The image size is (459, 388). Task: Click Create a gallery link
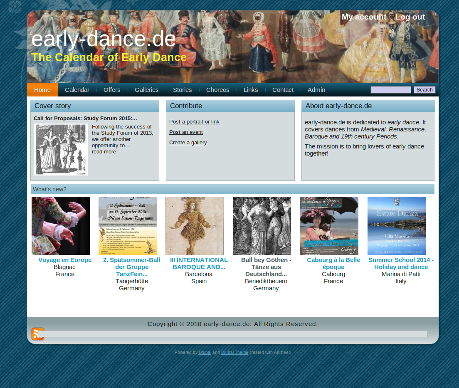coord(188,143)
